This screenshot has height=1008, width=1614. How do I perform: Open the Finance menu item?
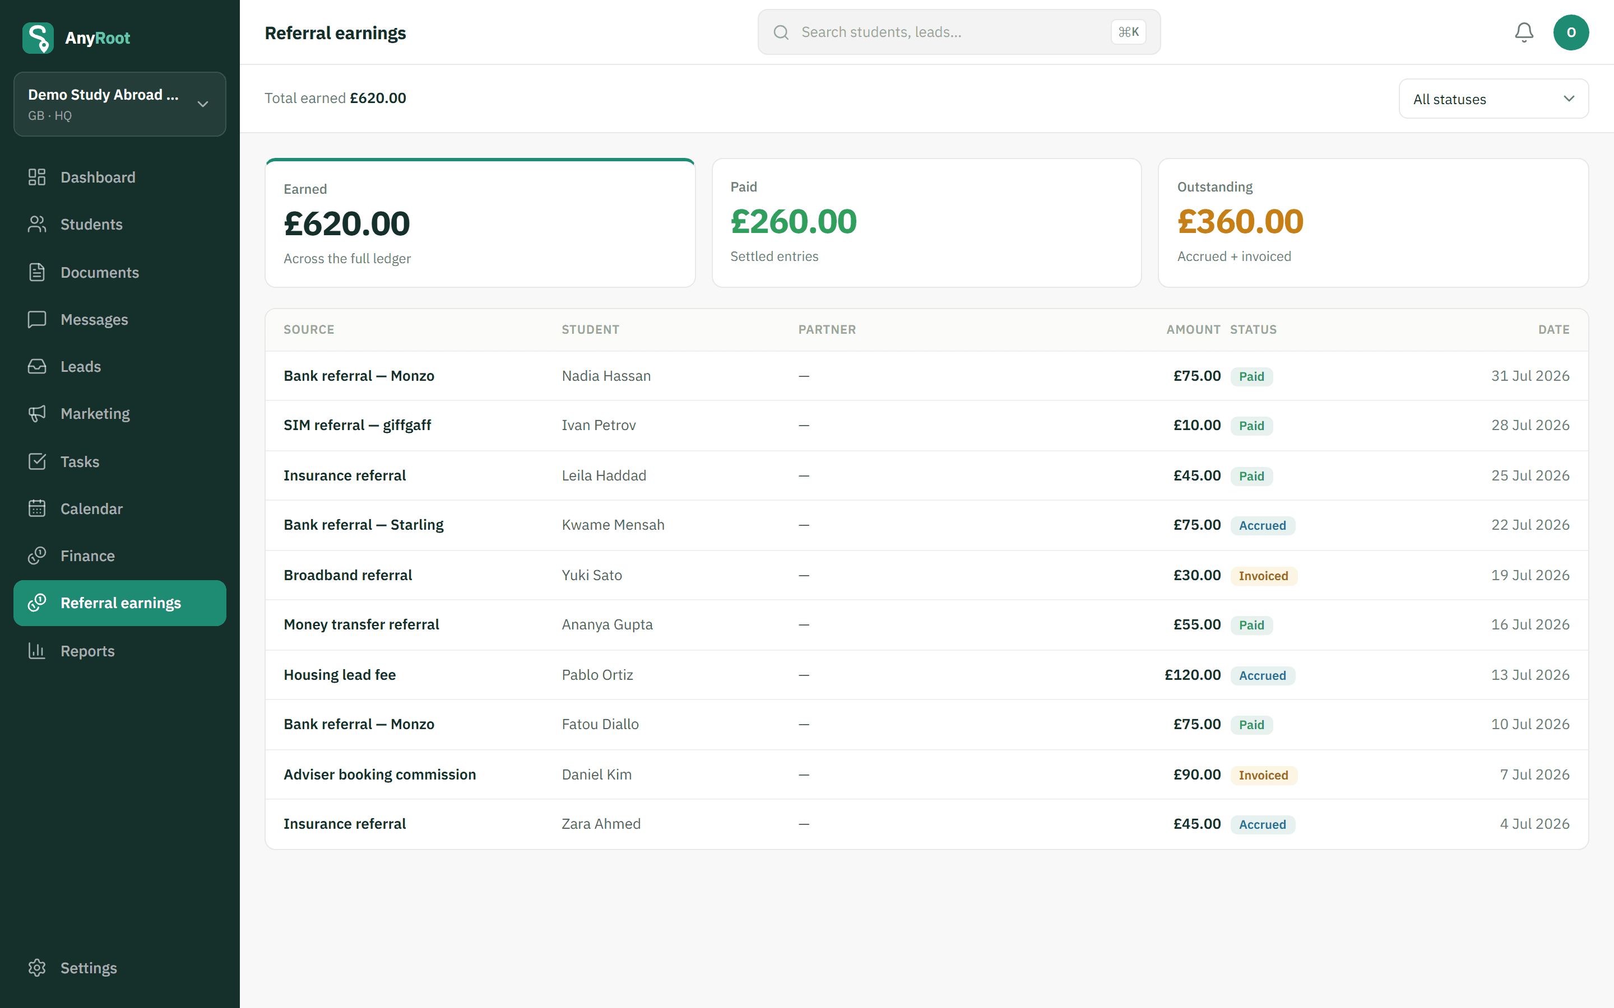coord(120,556)
